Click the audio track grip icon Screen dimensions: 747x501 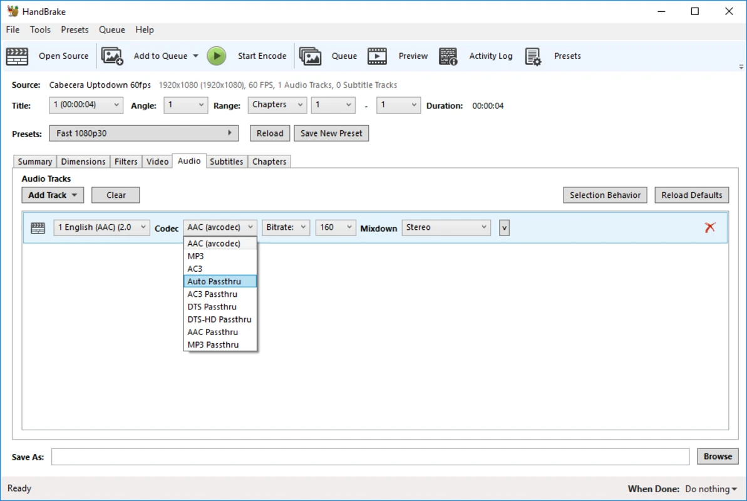[x=38, y=228]
